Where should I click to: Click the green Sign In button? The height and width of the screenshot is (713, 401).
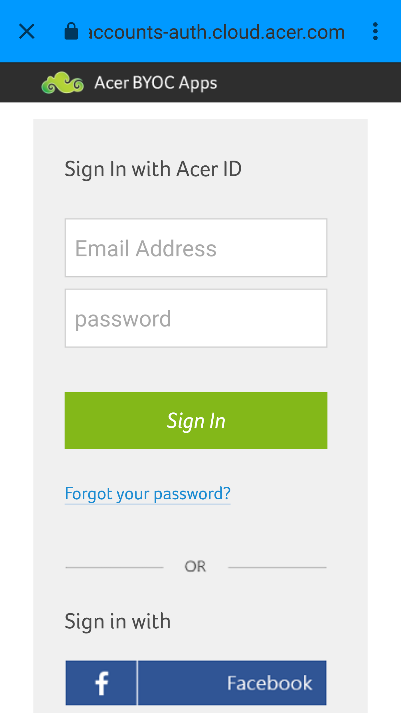pos(196,420)
